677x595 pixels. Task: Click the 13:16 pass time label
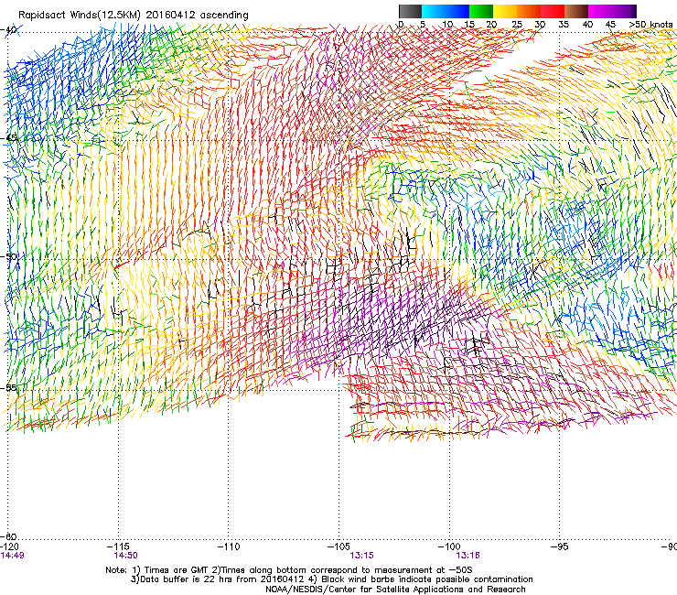pos(468,556)
